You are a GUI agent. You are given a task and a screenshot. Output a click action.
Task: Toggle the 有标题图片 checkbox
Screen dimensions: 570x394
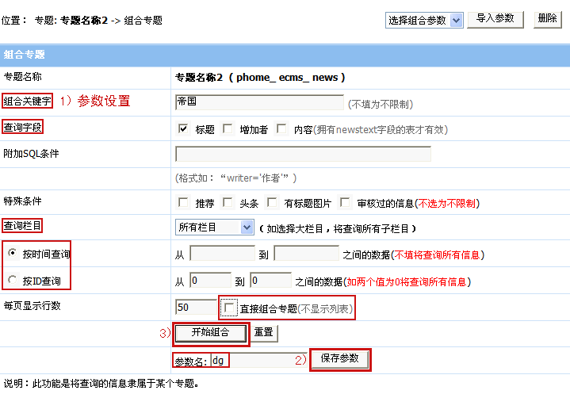coord(273,203)
